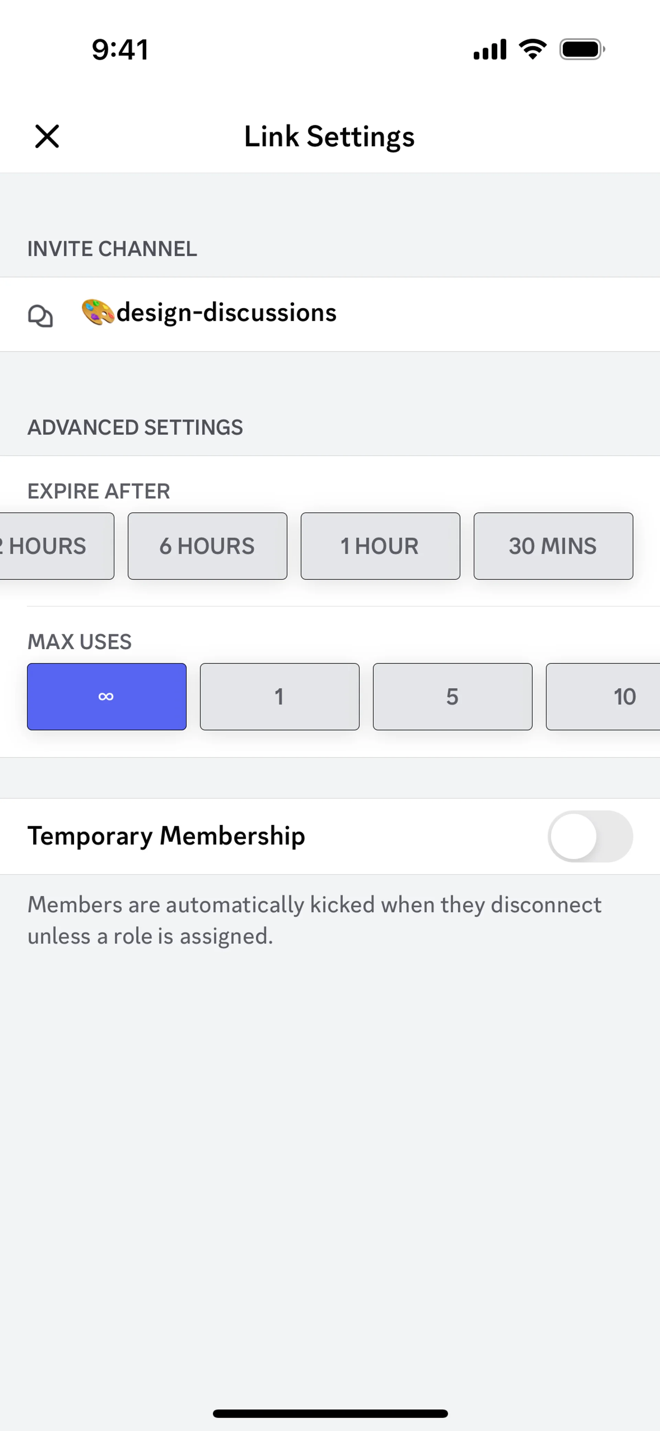Viewport: 660px width, 1431px height.
Task: Tap the cellular signal bars icon
Action: (489, 49)
